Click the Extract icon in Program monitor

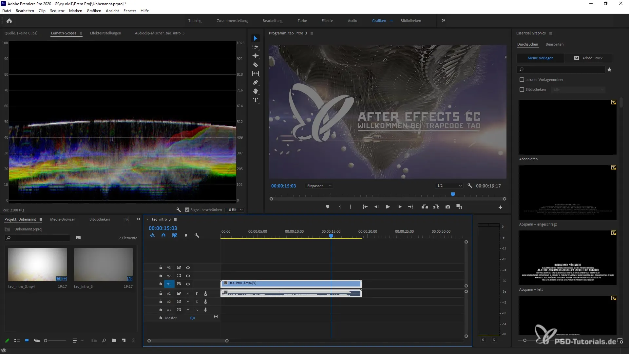coord(436,207)
